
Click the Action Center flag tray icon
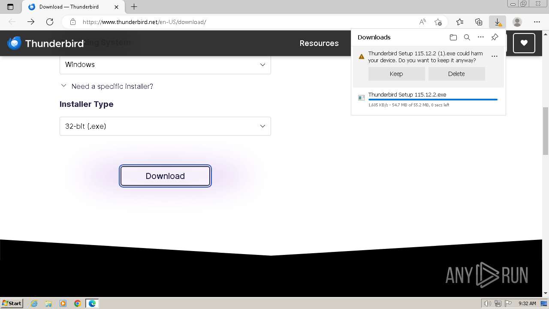point(508,303)
